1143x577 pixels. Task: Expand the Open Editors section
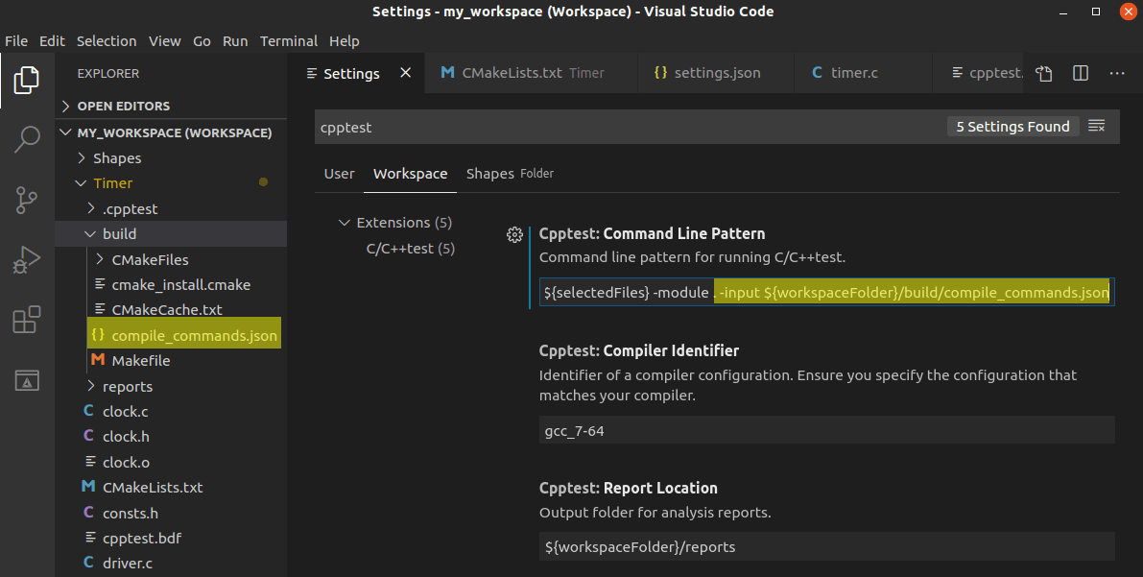point(123,107)
